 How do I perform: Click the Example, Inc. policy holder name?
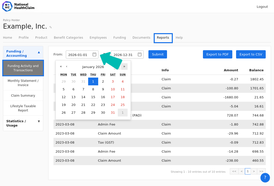(25, 26)
